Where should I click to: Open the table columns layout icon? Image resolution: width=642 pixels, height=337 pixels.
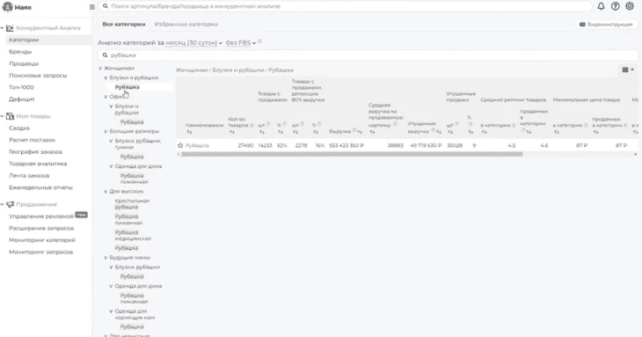(x=628, y=70)
